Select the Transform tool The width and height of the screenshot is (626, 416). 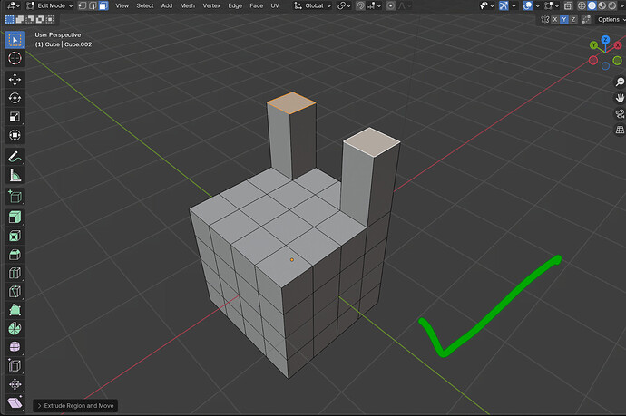pos(15,135)
